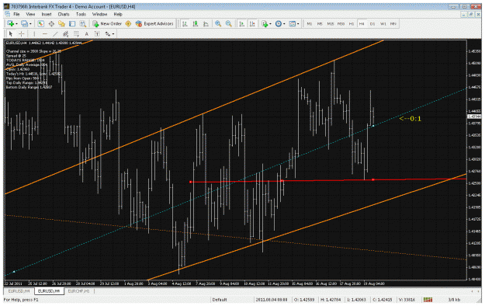Image resolution: width=485 pixels, height=306 pixels.
Task: Click the 'O: 1.42589' open price text
Action: (x=303, y=300)
